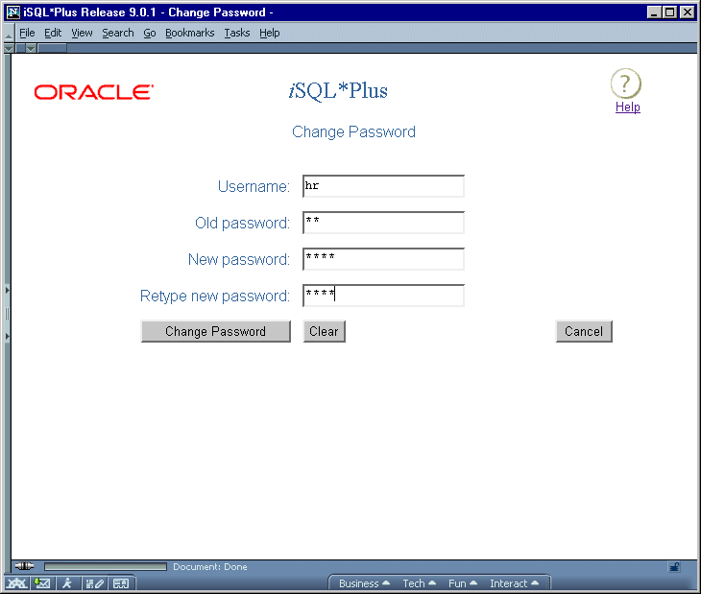Click the iSQL*Plus page title

point(338,91)
